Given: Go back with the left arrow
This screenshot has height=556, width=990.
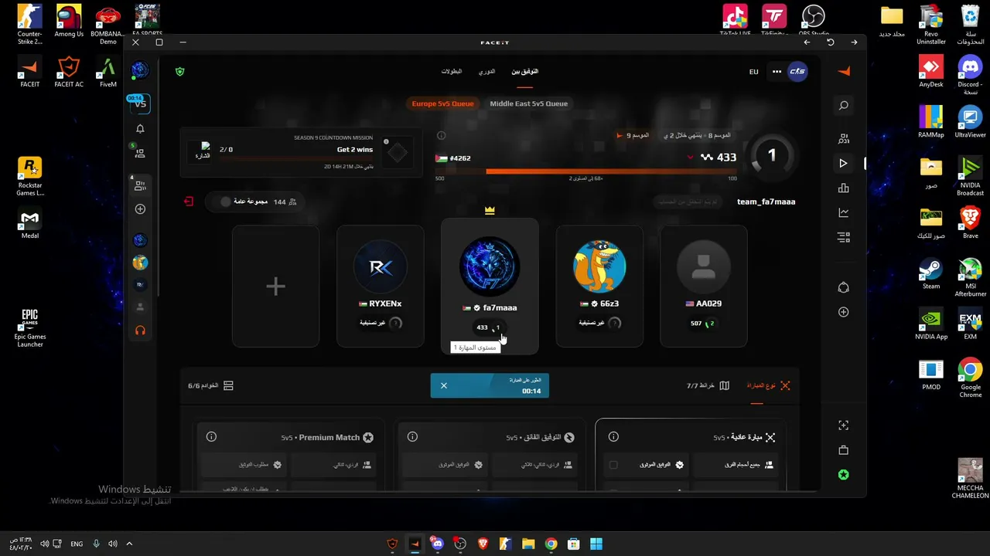Looking at the screenshot, I should pyautogui.click(x=807, y=42).
